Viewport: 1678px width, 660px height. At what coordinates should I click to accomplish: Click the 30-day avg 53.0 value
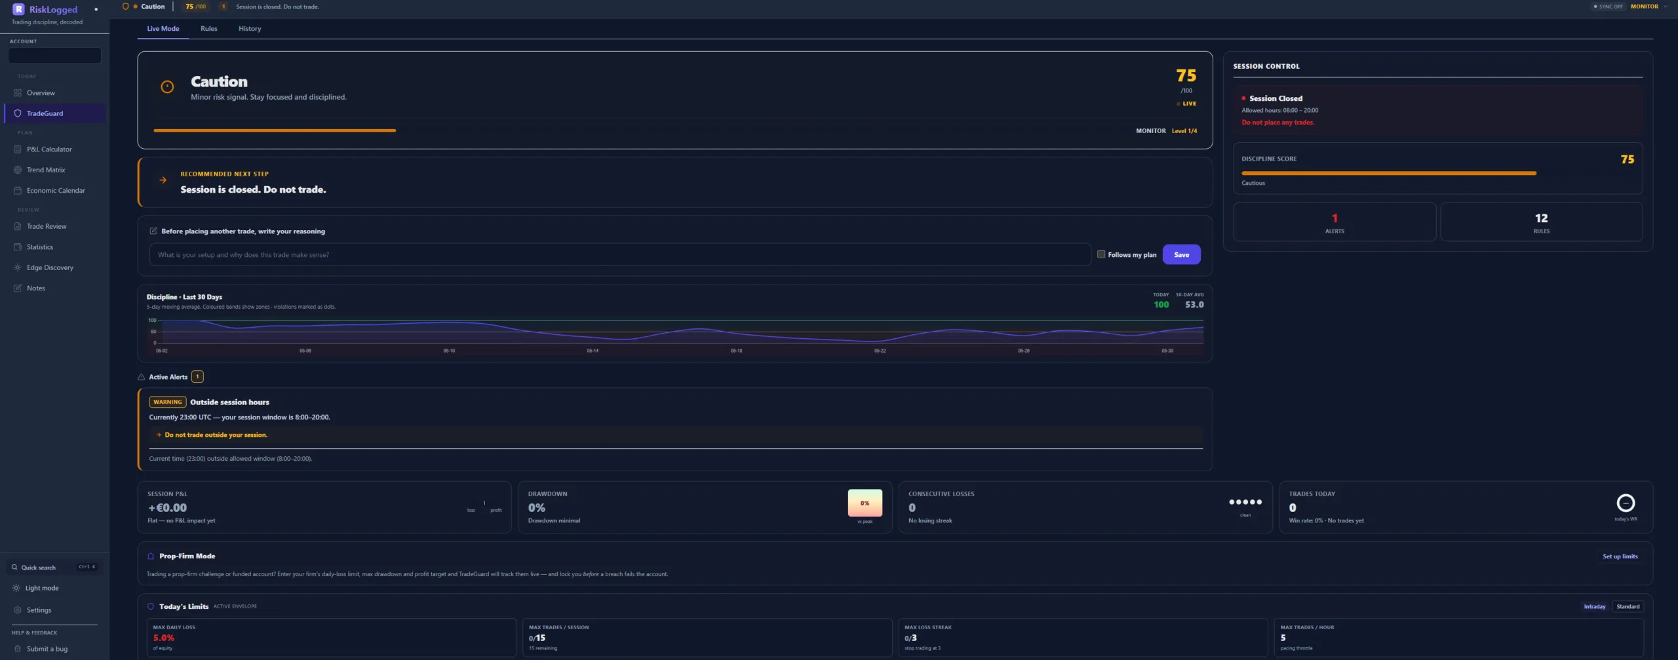point(1194,305)
